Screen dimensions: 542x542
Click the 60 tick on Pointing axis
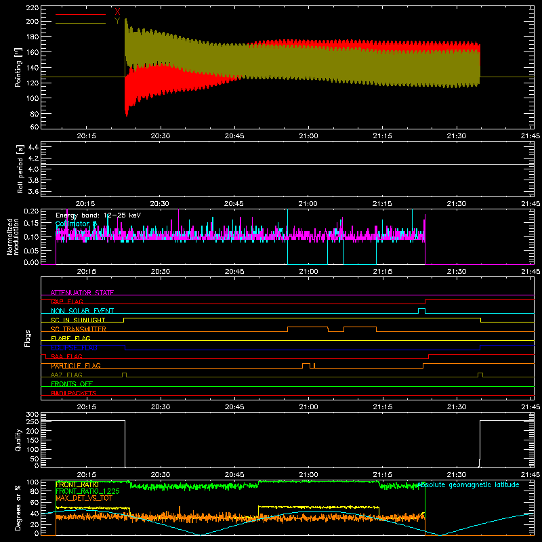tap(35, 127)
